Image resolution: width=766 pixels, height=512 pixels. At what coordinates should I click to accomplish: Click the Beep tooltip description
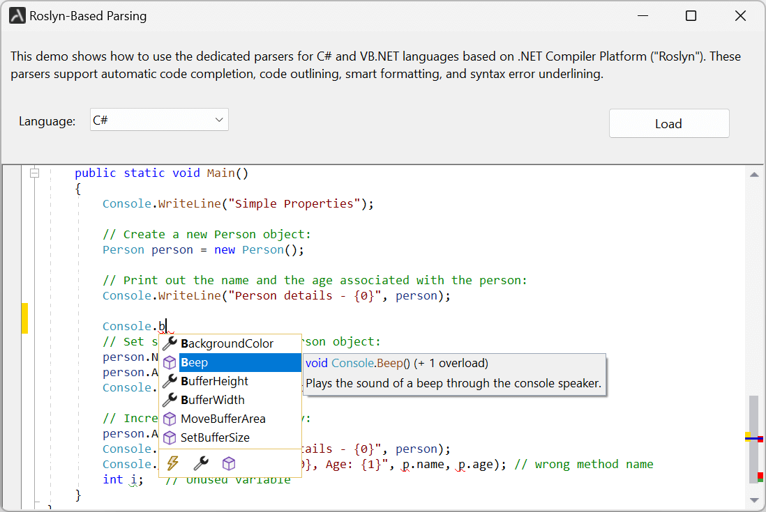point(453,383)
